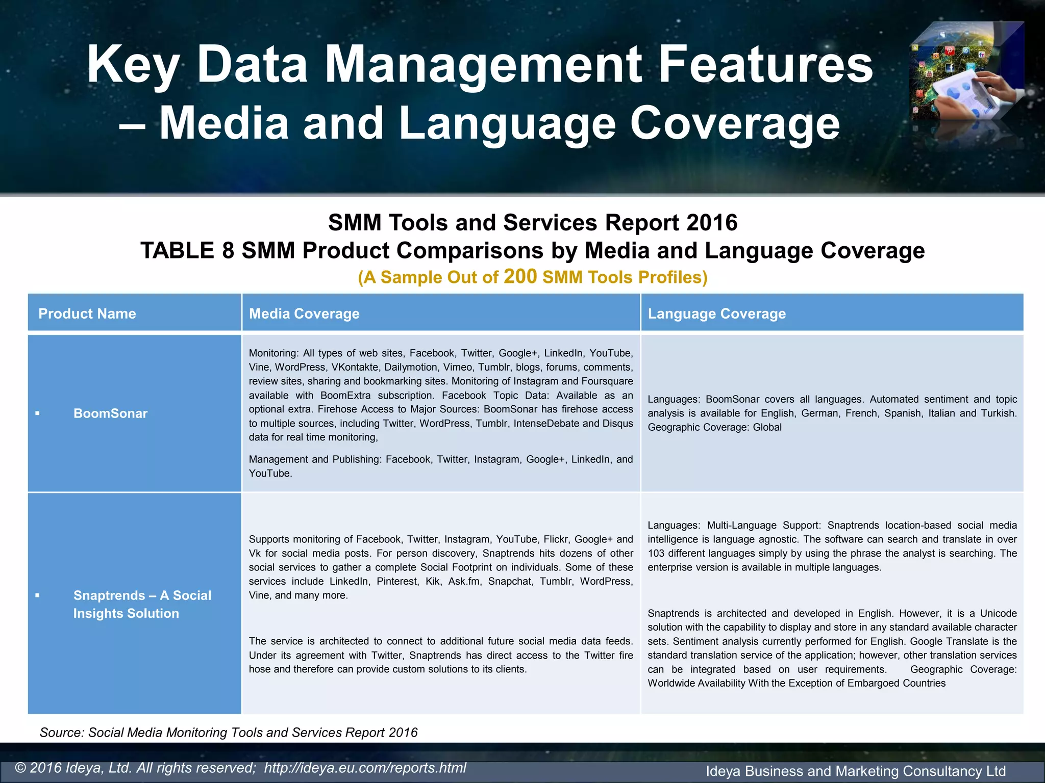This screenshot has height=783, width=1045.
Task: Click 'Snaptrends is architected and developed in English' paragraph
Action: tap(832, 648)
